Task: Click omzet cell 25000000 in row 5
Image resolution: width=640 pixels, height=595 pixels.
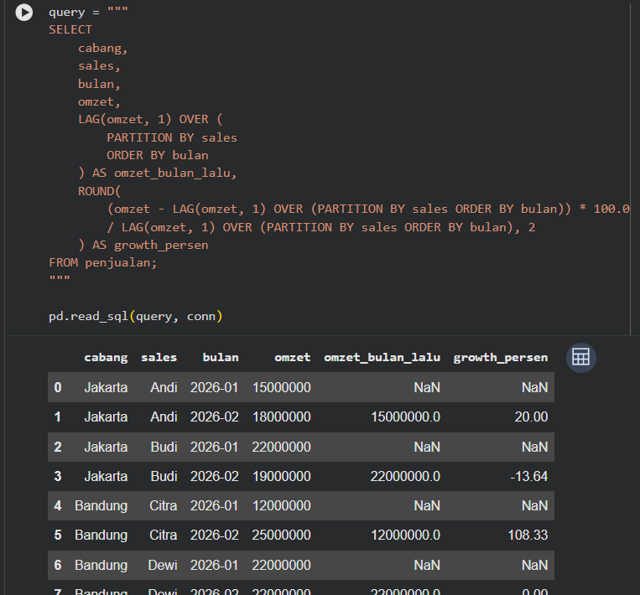Action: point(282,535)
